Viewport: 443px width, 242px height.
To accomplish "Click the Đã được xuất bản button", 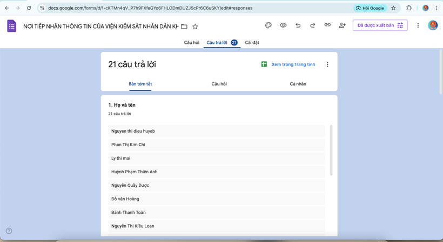I will click(x=380, y=25).
